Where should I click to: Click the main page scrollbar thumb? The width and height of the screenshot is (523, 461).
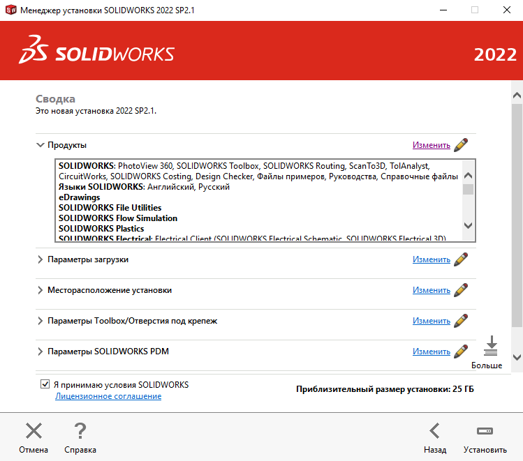517,216
